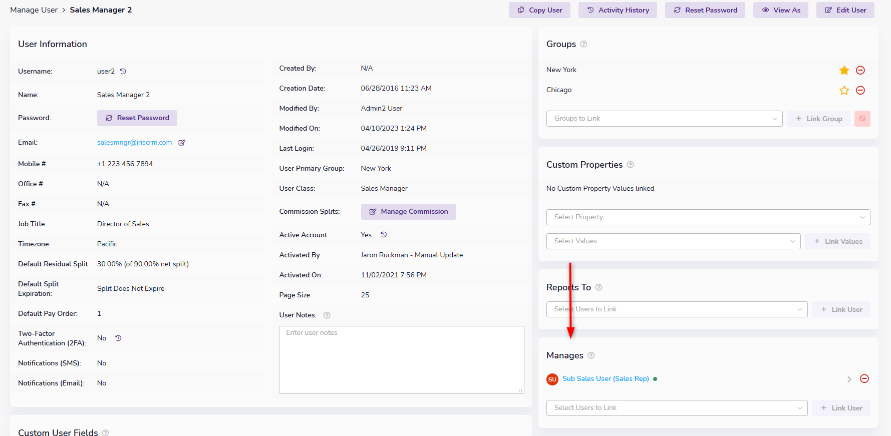Expand the Select Property dropdown
The height and width of the screenshot is (436, 891).
tap(708, 217)
